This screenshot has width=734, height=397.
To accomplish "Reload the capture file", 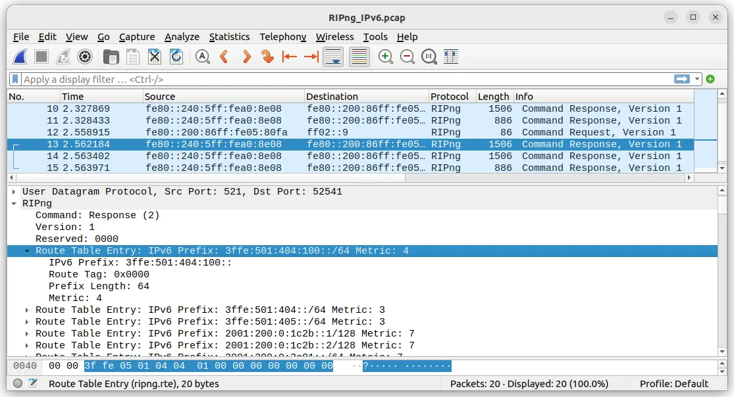I will pyautogui.click(x=176, y=57).
